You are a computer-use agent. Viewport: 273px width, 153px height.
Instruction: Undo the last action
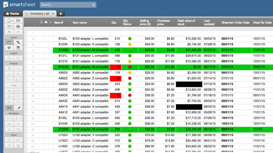9,32
